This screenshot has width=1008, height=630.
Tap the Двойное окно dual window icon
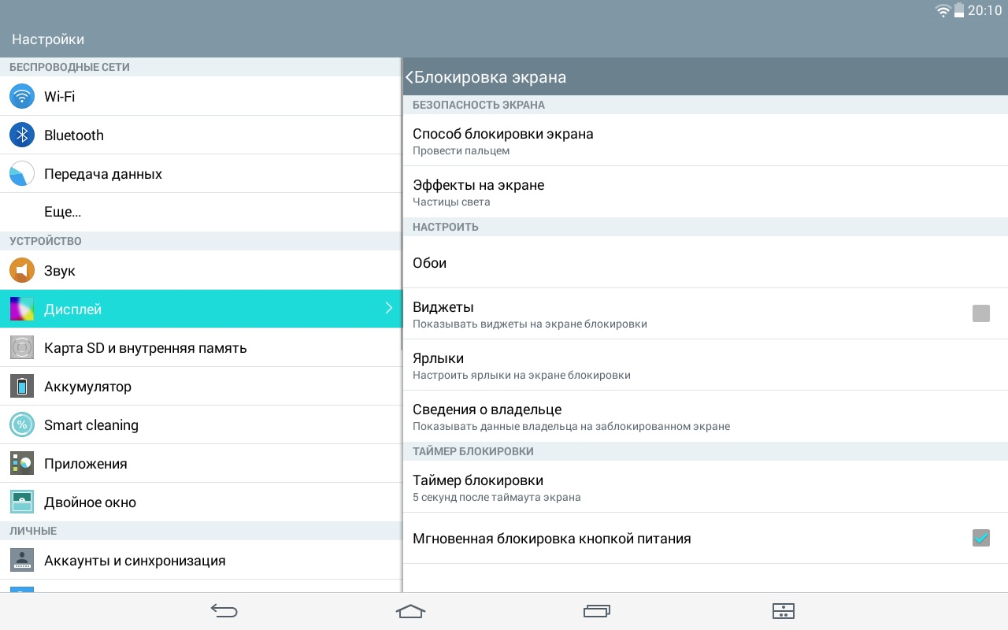[22, 502]
